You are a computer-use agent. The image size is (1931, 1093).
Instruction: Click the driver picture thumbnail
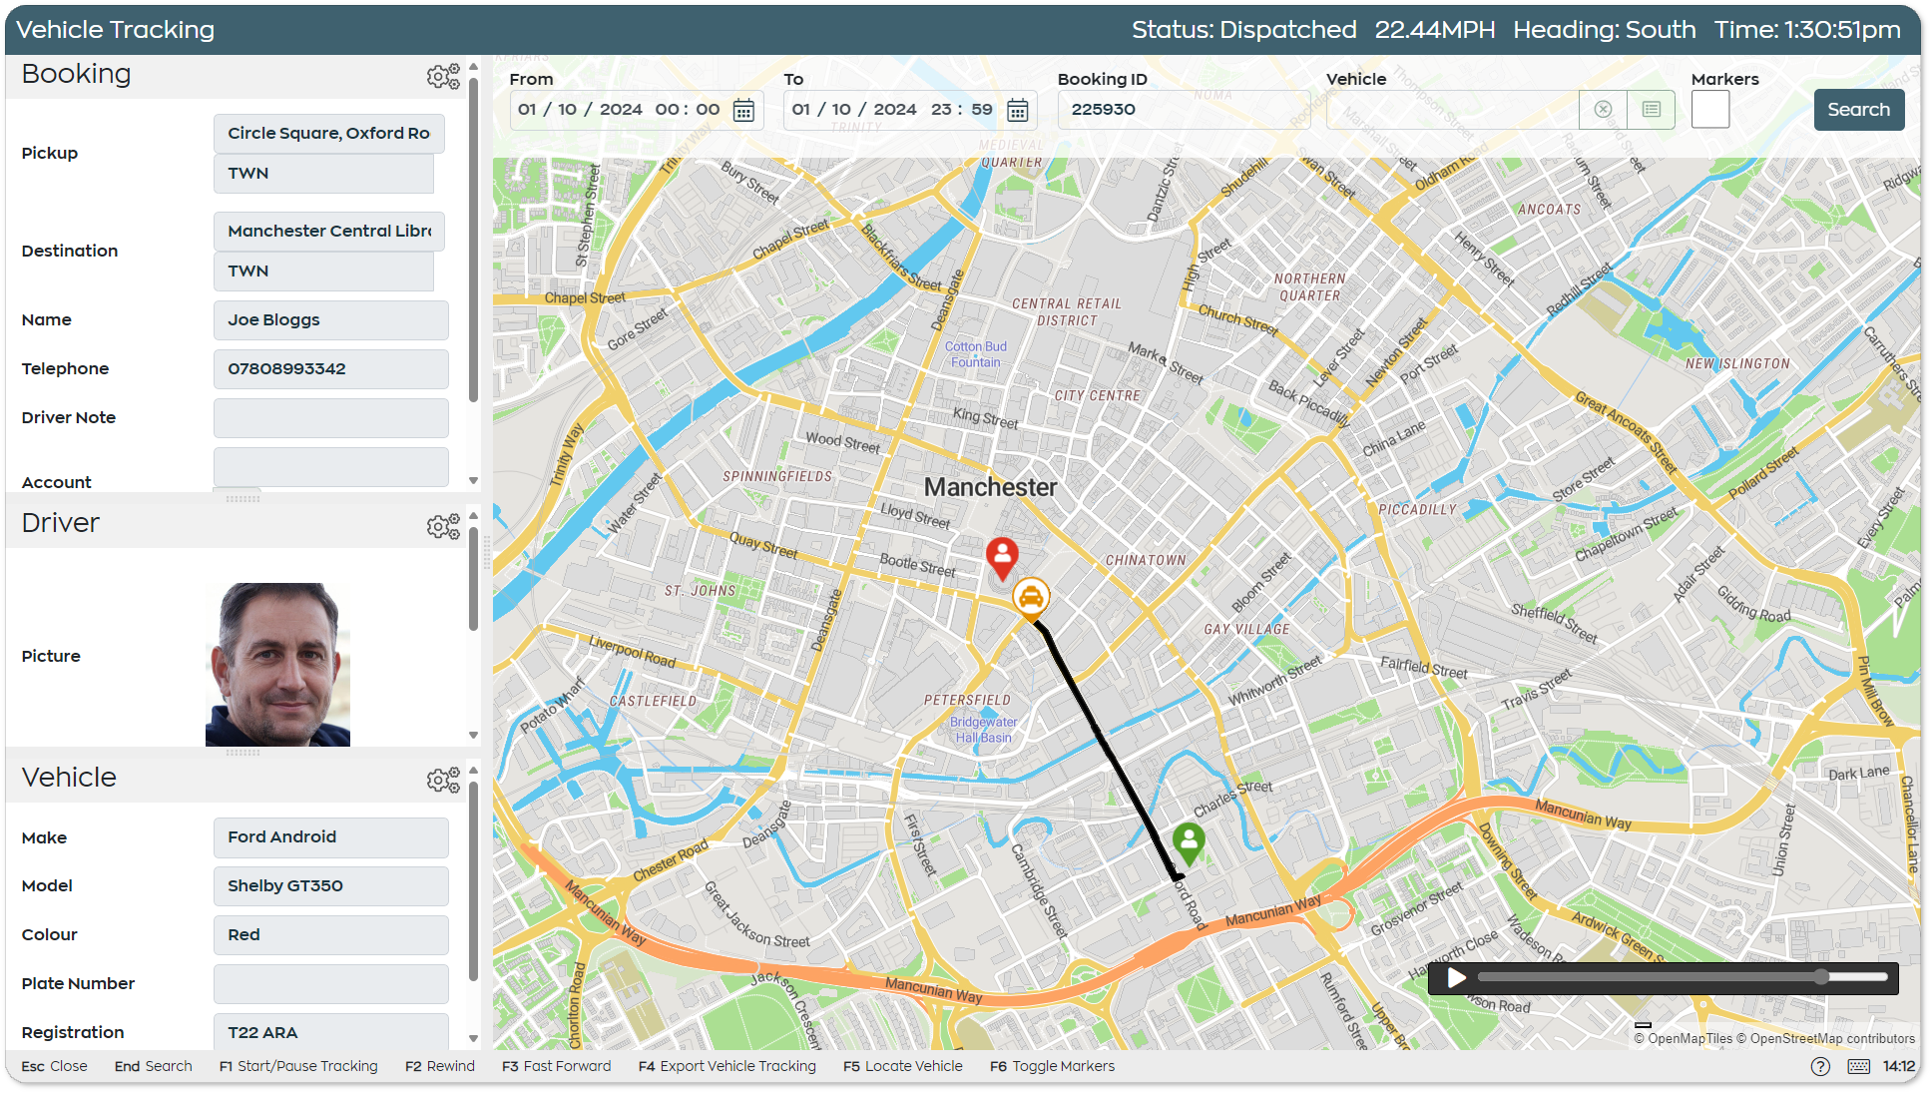pos(277,664)
